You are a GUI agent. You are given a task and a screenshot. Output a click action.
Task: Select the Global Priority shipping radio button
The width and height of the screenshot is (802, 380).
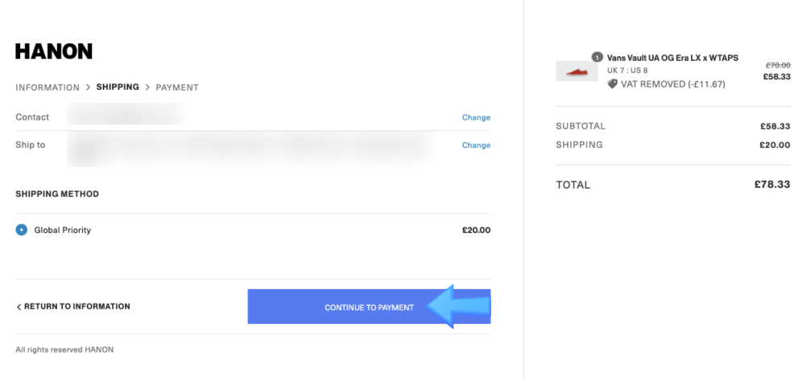(x=22, y=230)
